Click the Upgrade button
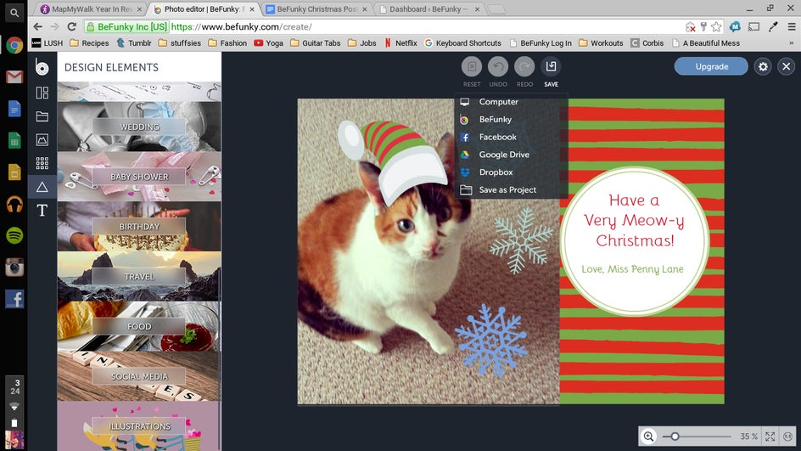The width and height of the screenshot is (801, 451). 711,66
